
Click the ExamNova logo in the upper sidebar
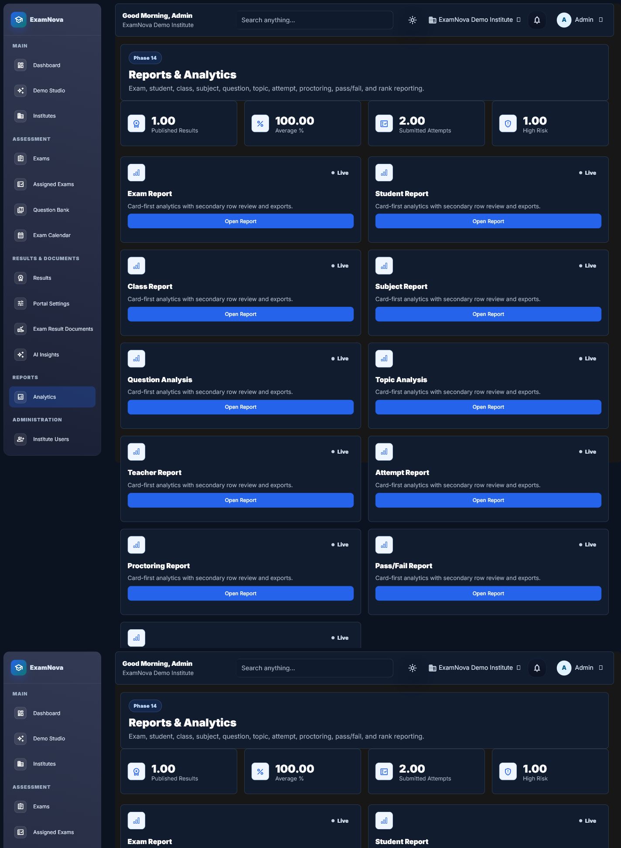click(19, 20)
